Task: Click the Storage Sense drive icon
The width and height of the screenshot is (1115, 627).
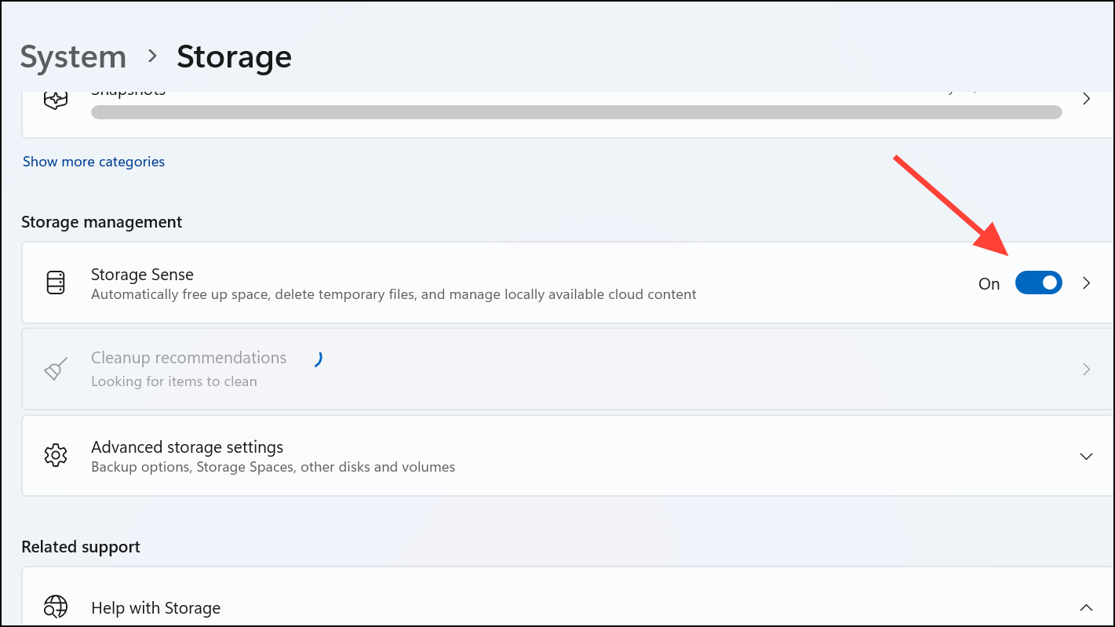Action: [x=56, y=283]
